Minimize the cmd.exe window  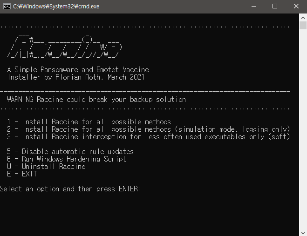pyautogui.click(x=254, y=7)
